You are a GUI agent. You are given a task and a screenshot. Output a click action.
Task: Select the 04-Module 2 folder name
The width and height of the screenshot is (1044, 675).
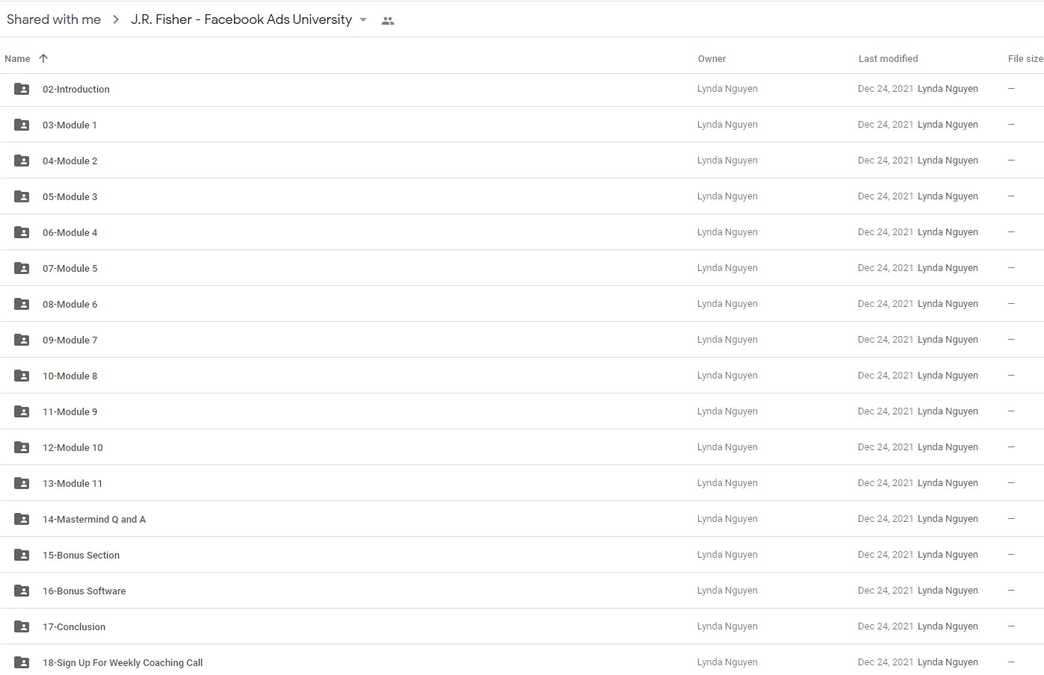[70, 161]
